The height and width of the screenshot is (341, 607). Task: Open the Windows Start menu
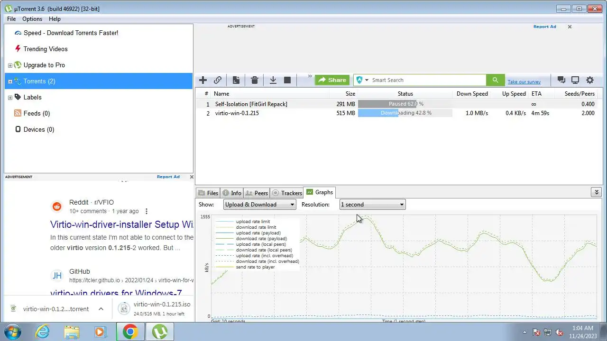point(13,332)
